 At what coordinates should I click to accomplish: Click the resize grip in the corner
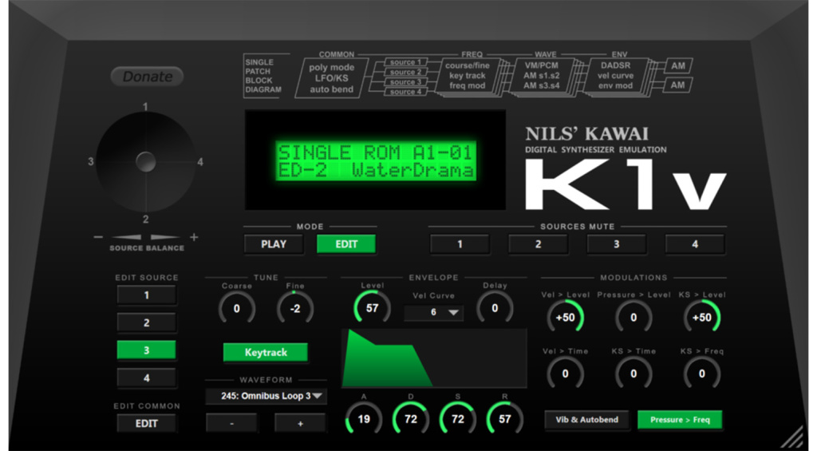[792, 437]
